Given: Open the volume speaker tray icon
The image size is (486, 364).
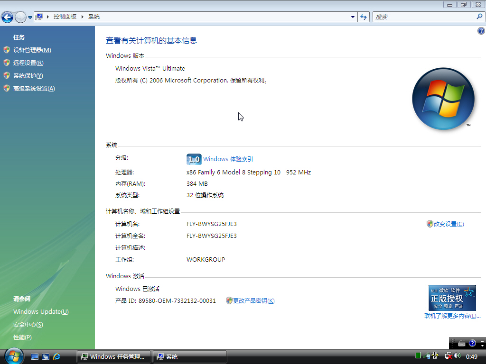Looking at the screenshot, I should point(457,356).
